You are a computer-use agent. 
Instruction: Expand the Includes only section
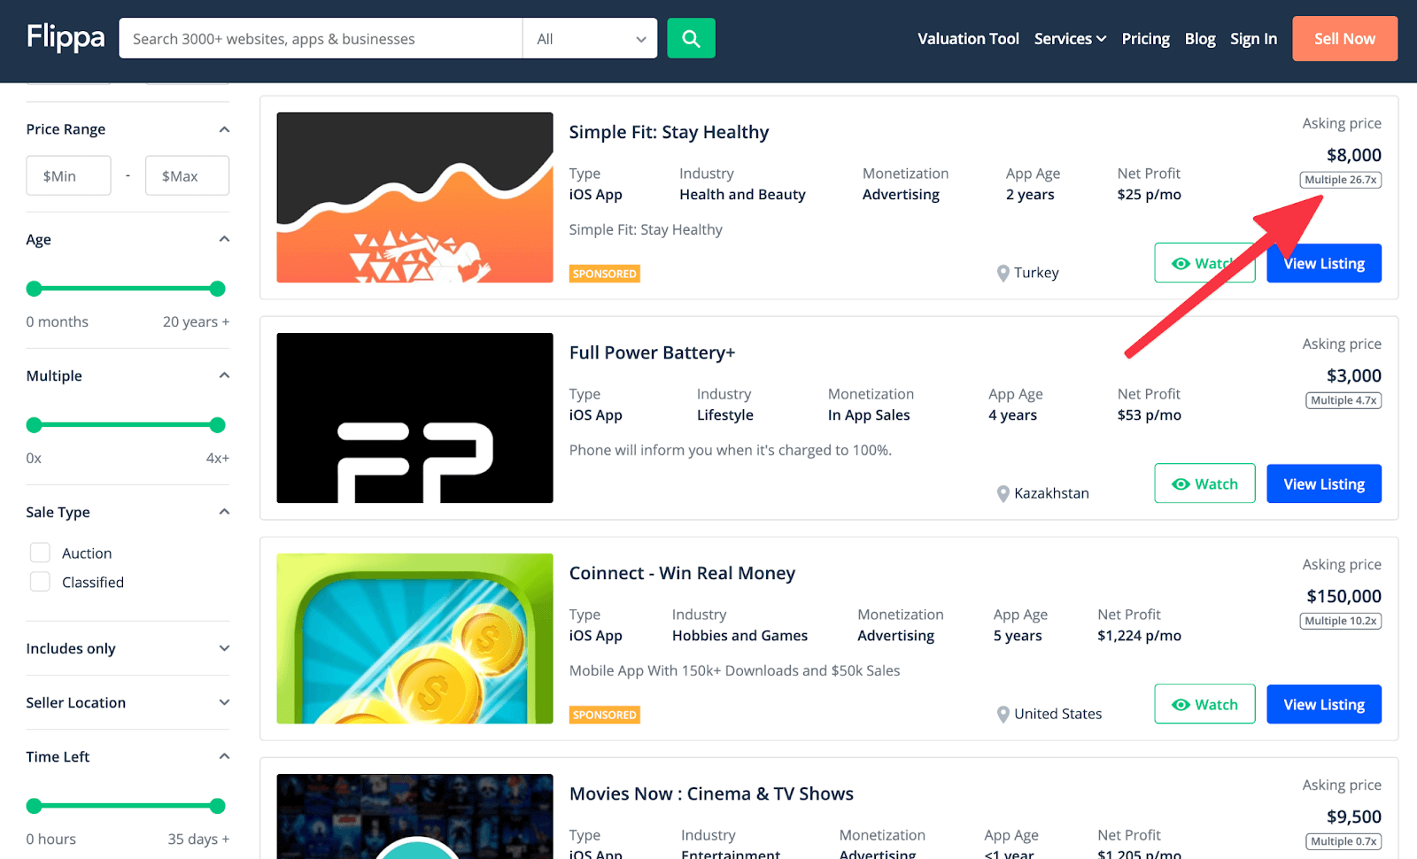pos(224,648)
